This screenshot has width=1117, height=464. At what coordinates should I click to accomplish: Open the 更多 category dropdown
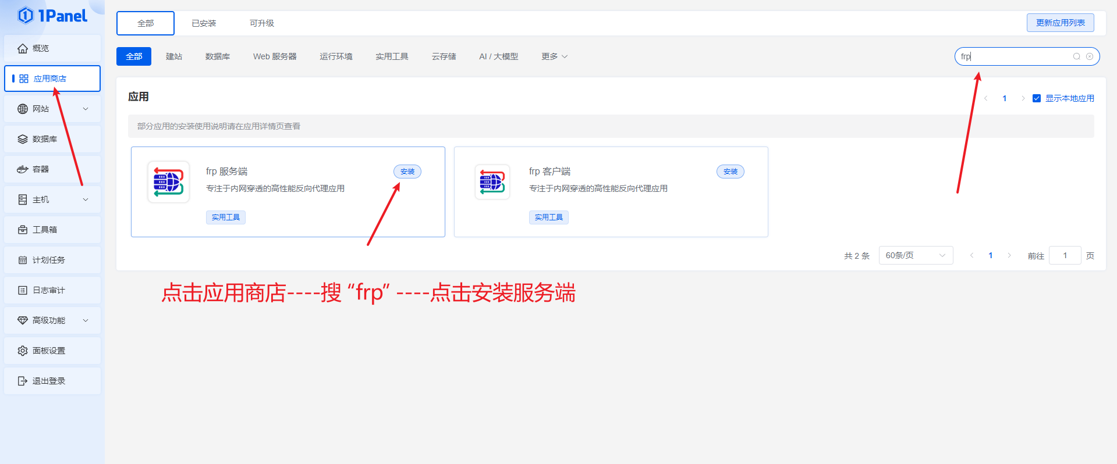click(554, 56)
